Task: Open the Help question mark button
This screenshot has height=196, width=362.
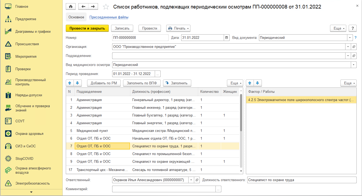Action: [353, 28]
